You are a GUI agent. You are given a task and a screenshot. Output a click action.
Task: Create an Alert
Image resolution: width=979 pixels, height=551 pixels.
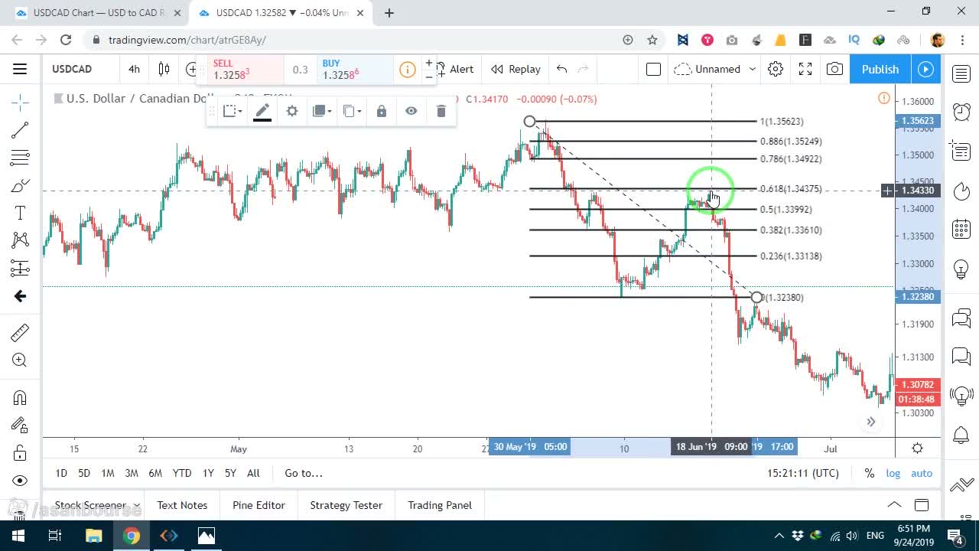454,69
